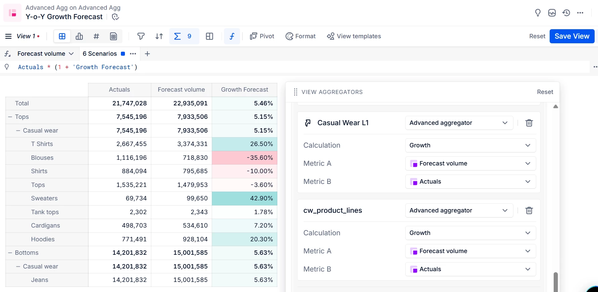Toggle the formula bar icon
Image resolution: width=598 pixels, height=292 pixels.
[232, 36]
